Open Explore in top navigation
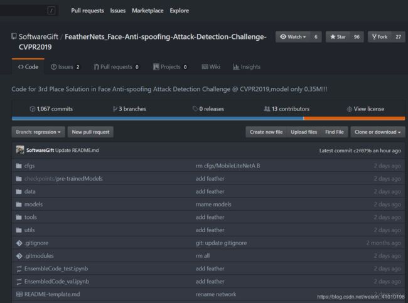This screenshot has height=303, width=408. [180, 11]
